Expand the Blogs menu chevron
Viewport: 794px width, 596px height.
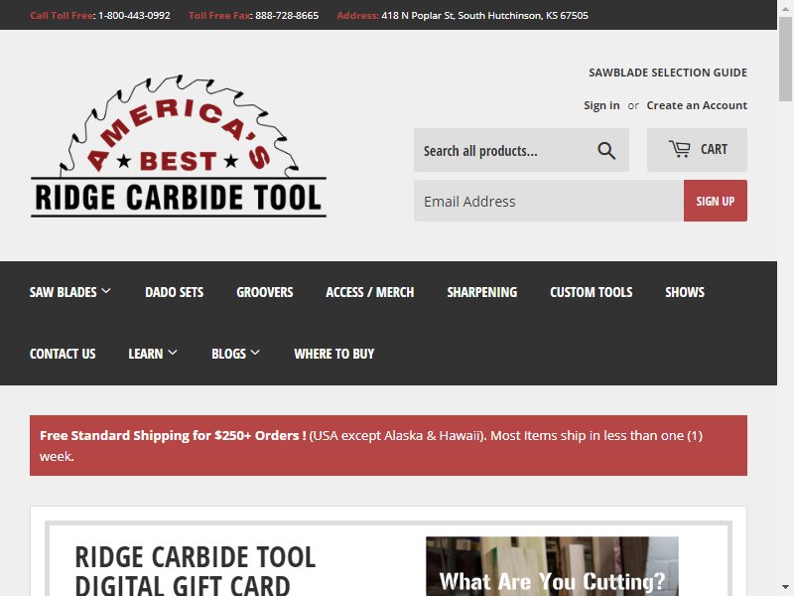pyautogui.click(x=255, y=353)
